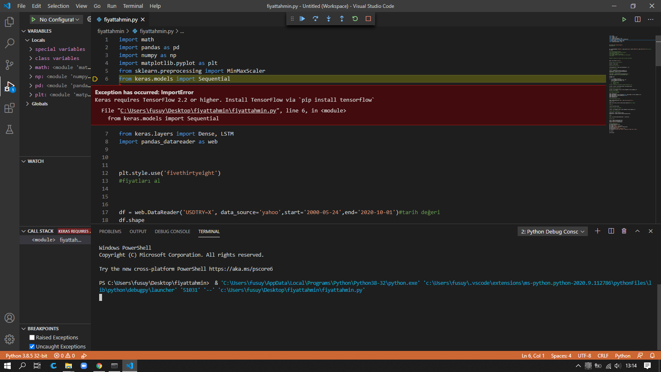661x372 pixels.
Task: Continue execution in the debug toolbar
Action: coord(302,19)
